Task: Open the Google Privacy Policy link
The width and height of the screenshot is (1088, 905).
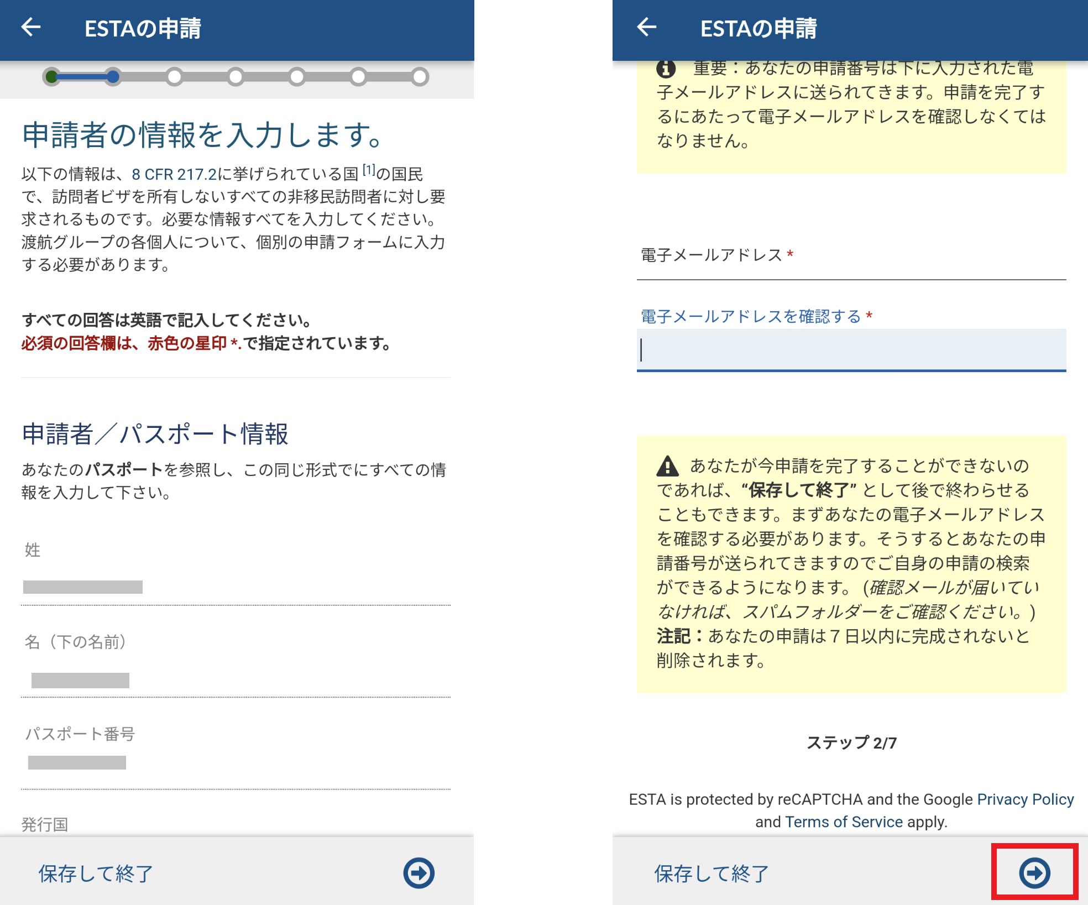Action: [1026, 799]
